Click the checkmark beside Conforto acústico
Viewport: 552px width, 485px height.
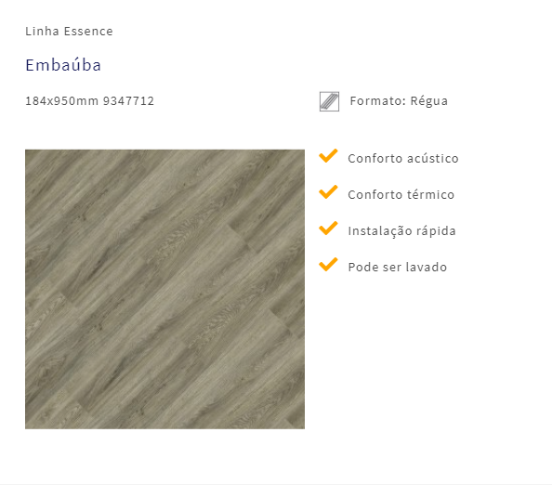(328, 155)
